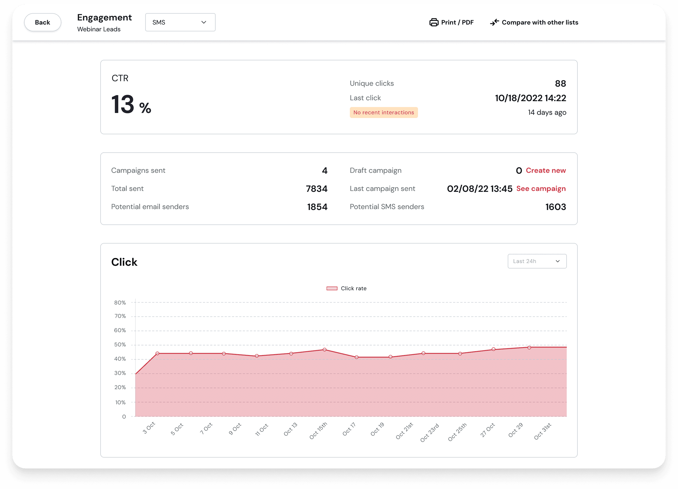Viewport: 678px width, 489px height.
Task: Click the Oct 15th chart data point
Action: [324, 350]
